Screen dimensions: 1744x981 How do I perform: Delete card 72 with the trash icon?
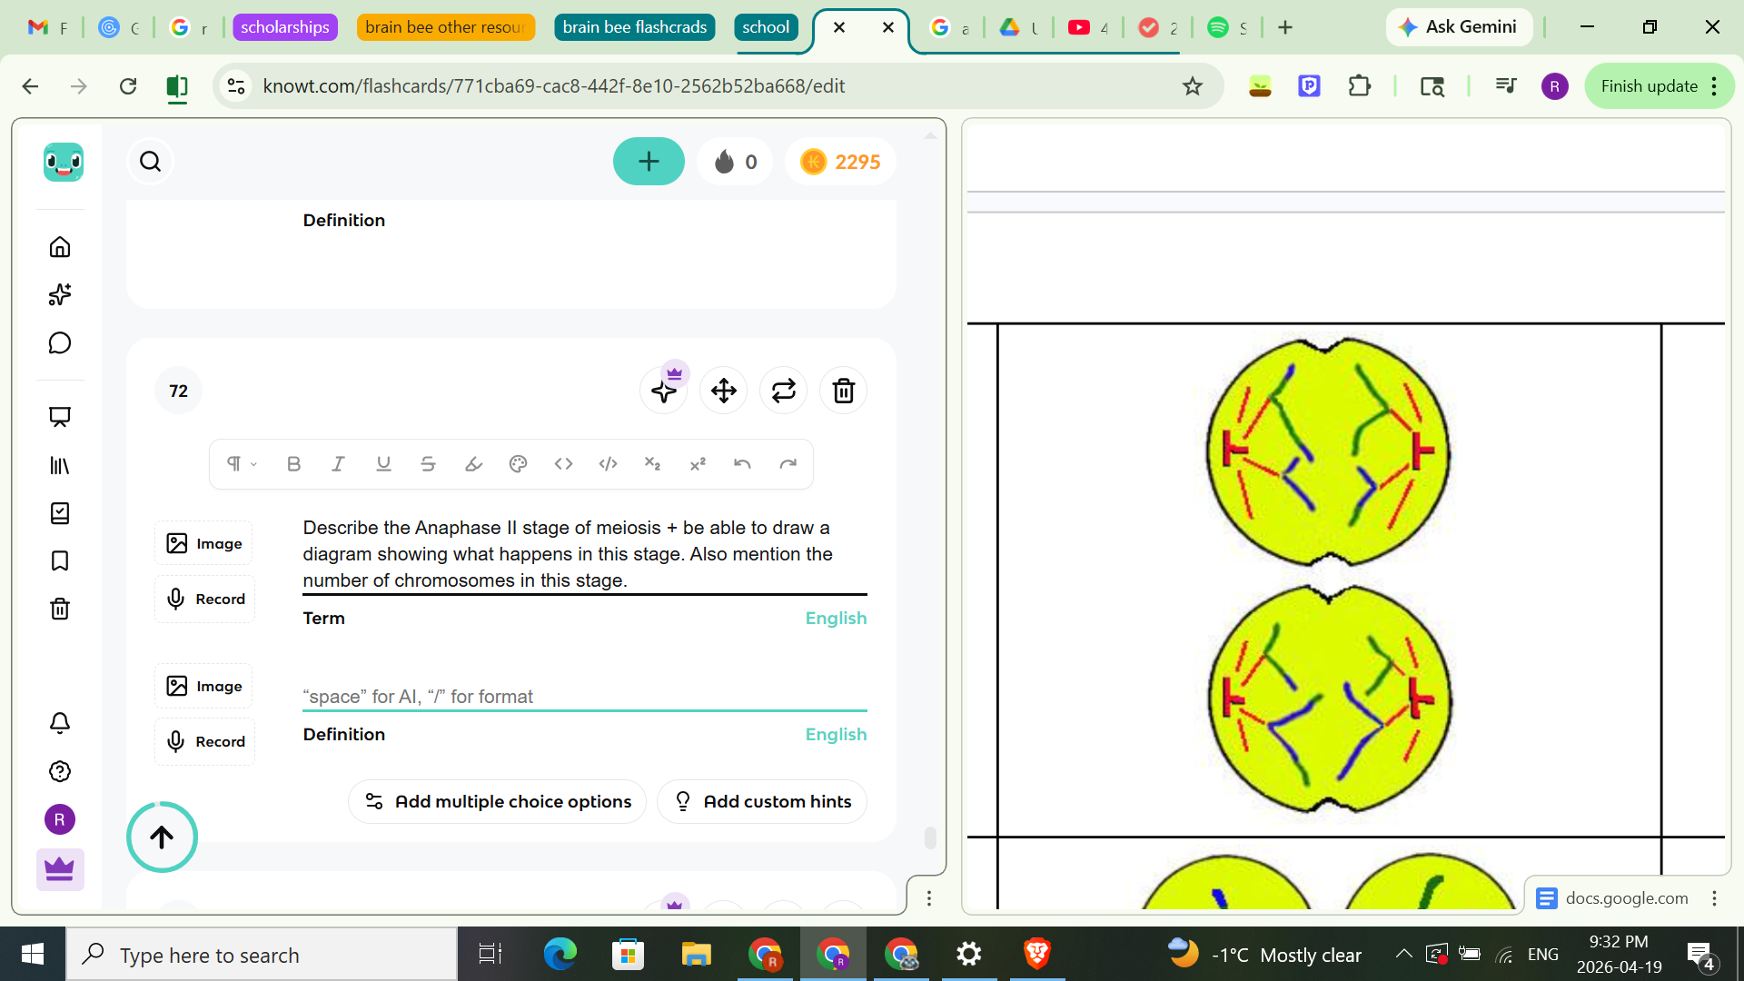click(x=843, y=390)
